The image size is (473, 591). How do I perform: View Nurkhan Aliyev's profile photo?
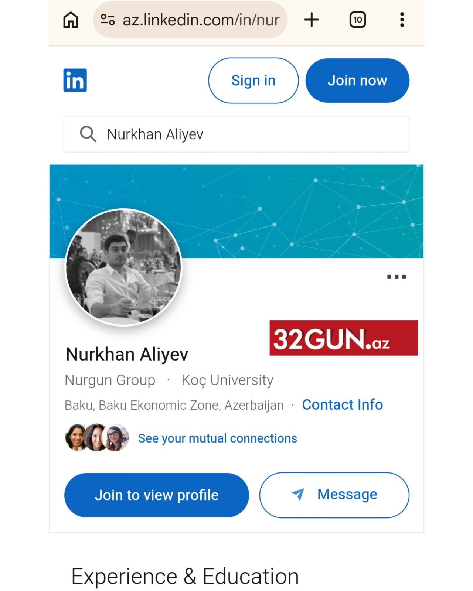click(123, 267)
